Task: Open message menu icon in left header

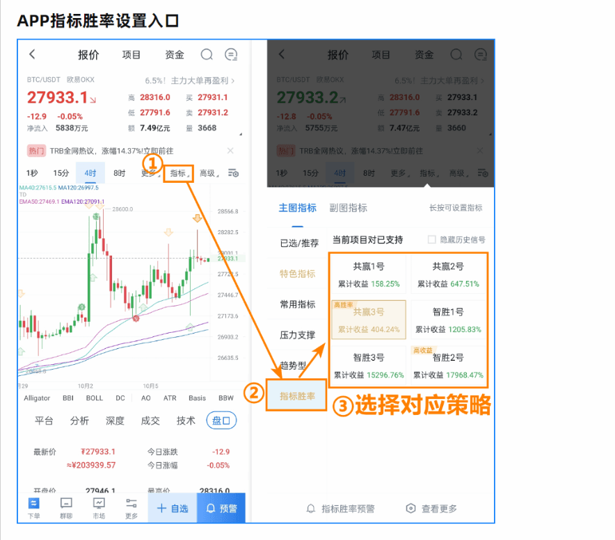Action: (231, 54)
